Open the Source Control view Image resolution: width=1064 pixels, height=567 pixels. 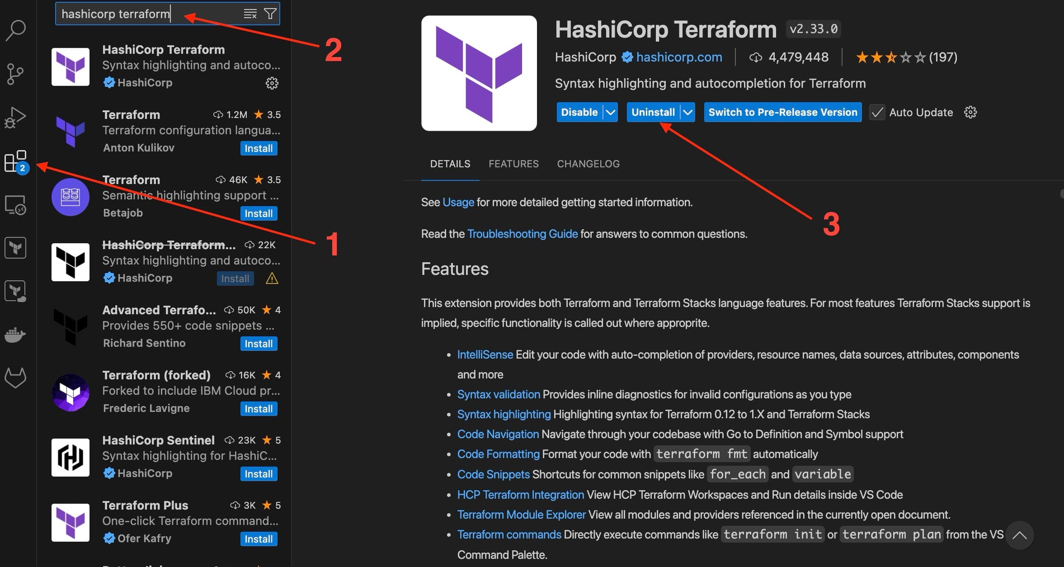coord(15,74)
